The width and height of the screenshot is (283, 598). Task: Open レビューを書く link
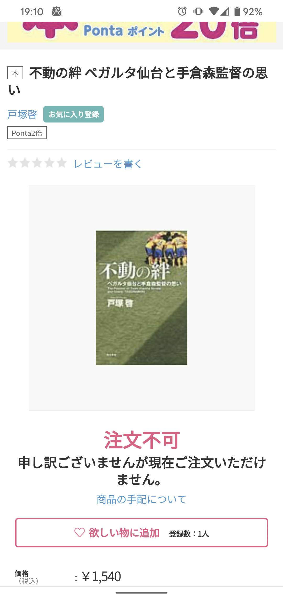click(x=108, y=164)
